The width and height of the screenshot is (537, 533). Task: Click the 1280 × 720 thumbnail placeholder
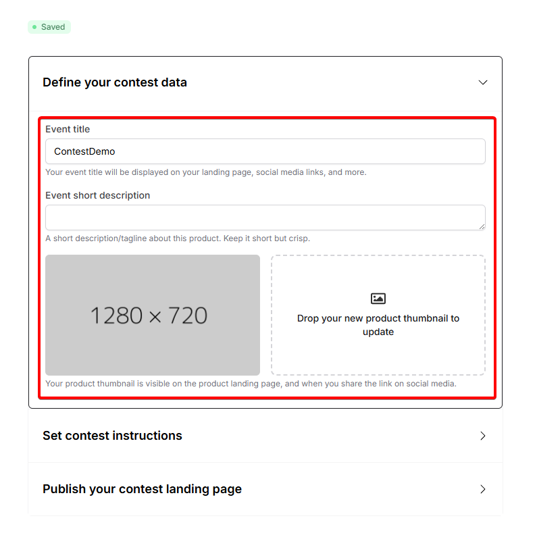click(153, 315)
